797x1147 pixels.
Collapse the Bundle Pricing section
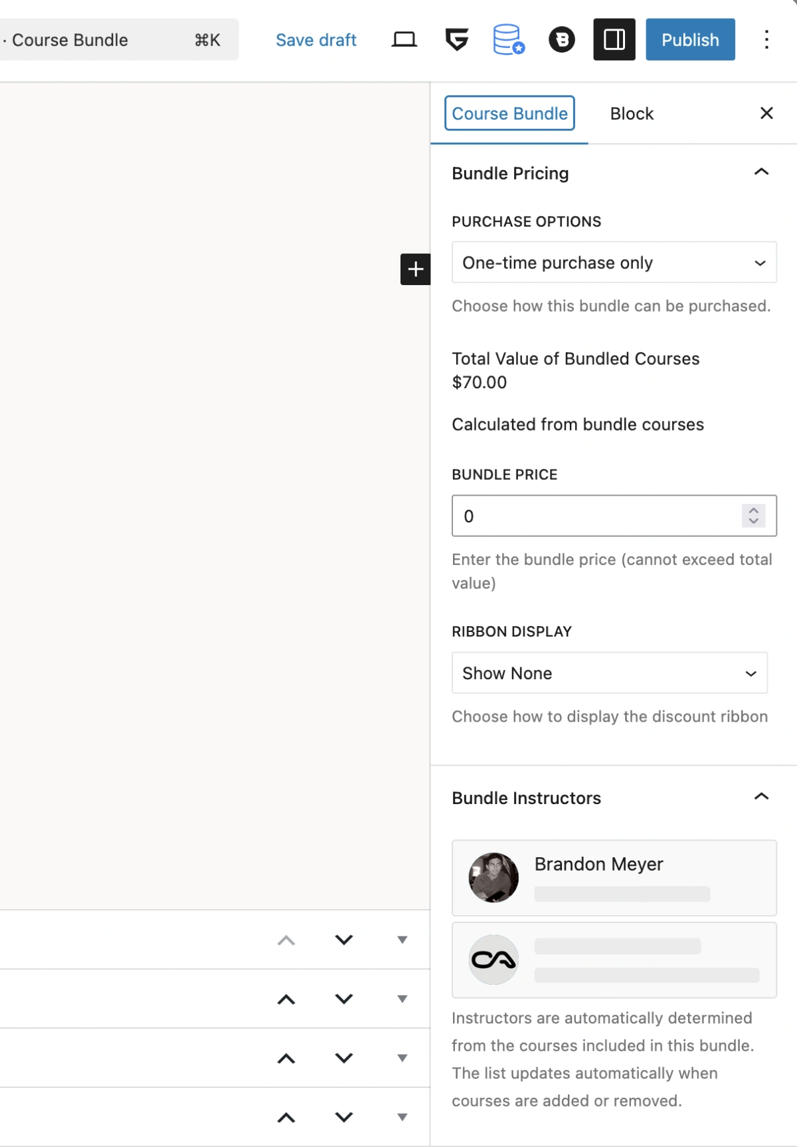coord(760,172)
